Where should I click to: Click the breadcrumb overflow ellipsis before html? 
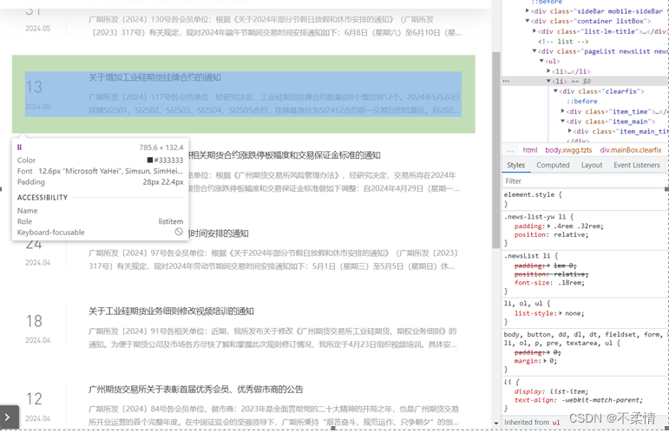(510, 150)
